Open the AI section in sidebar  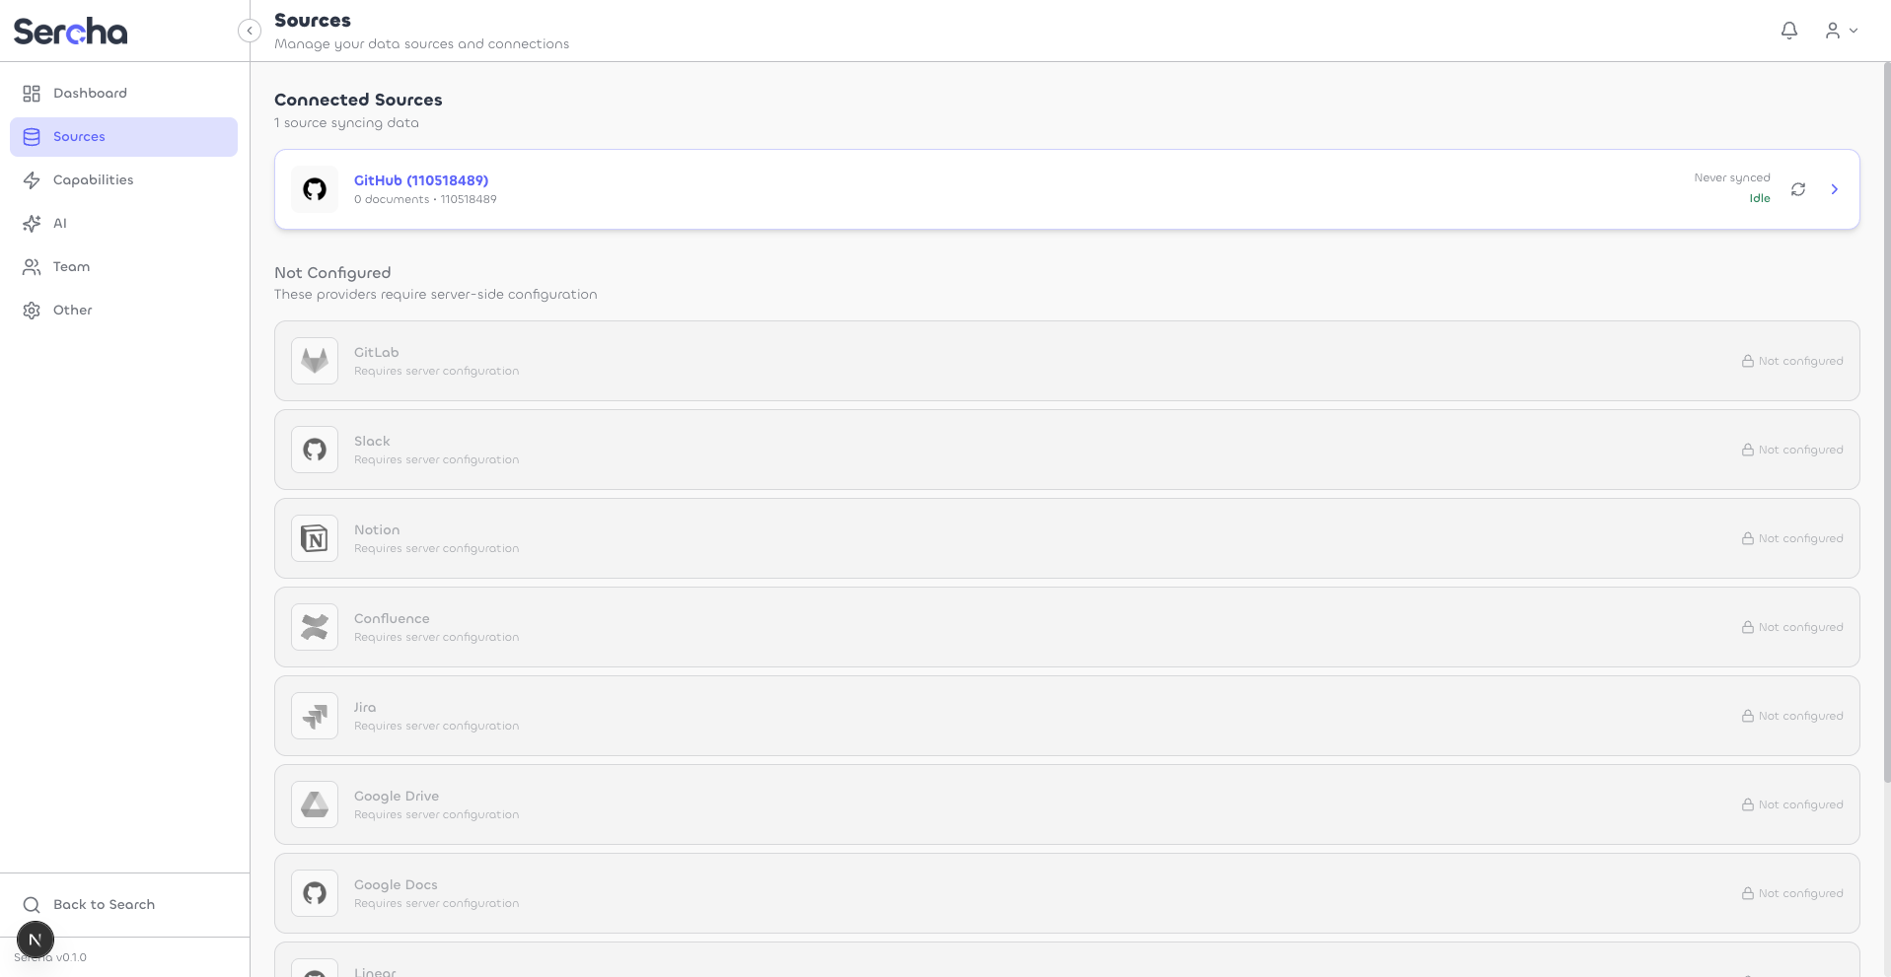point(59,223)
